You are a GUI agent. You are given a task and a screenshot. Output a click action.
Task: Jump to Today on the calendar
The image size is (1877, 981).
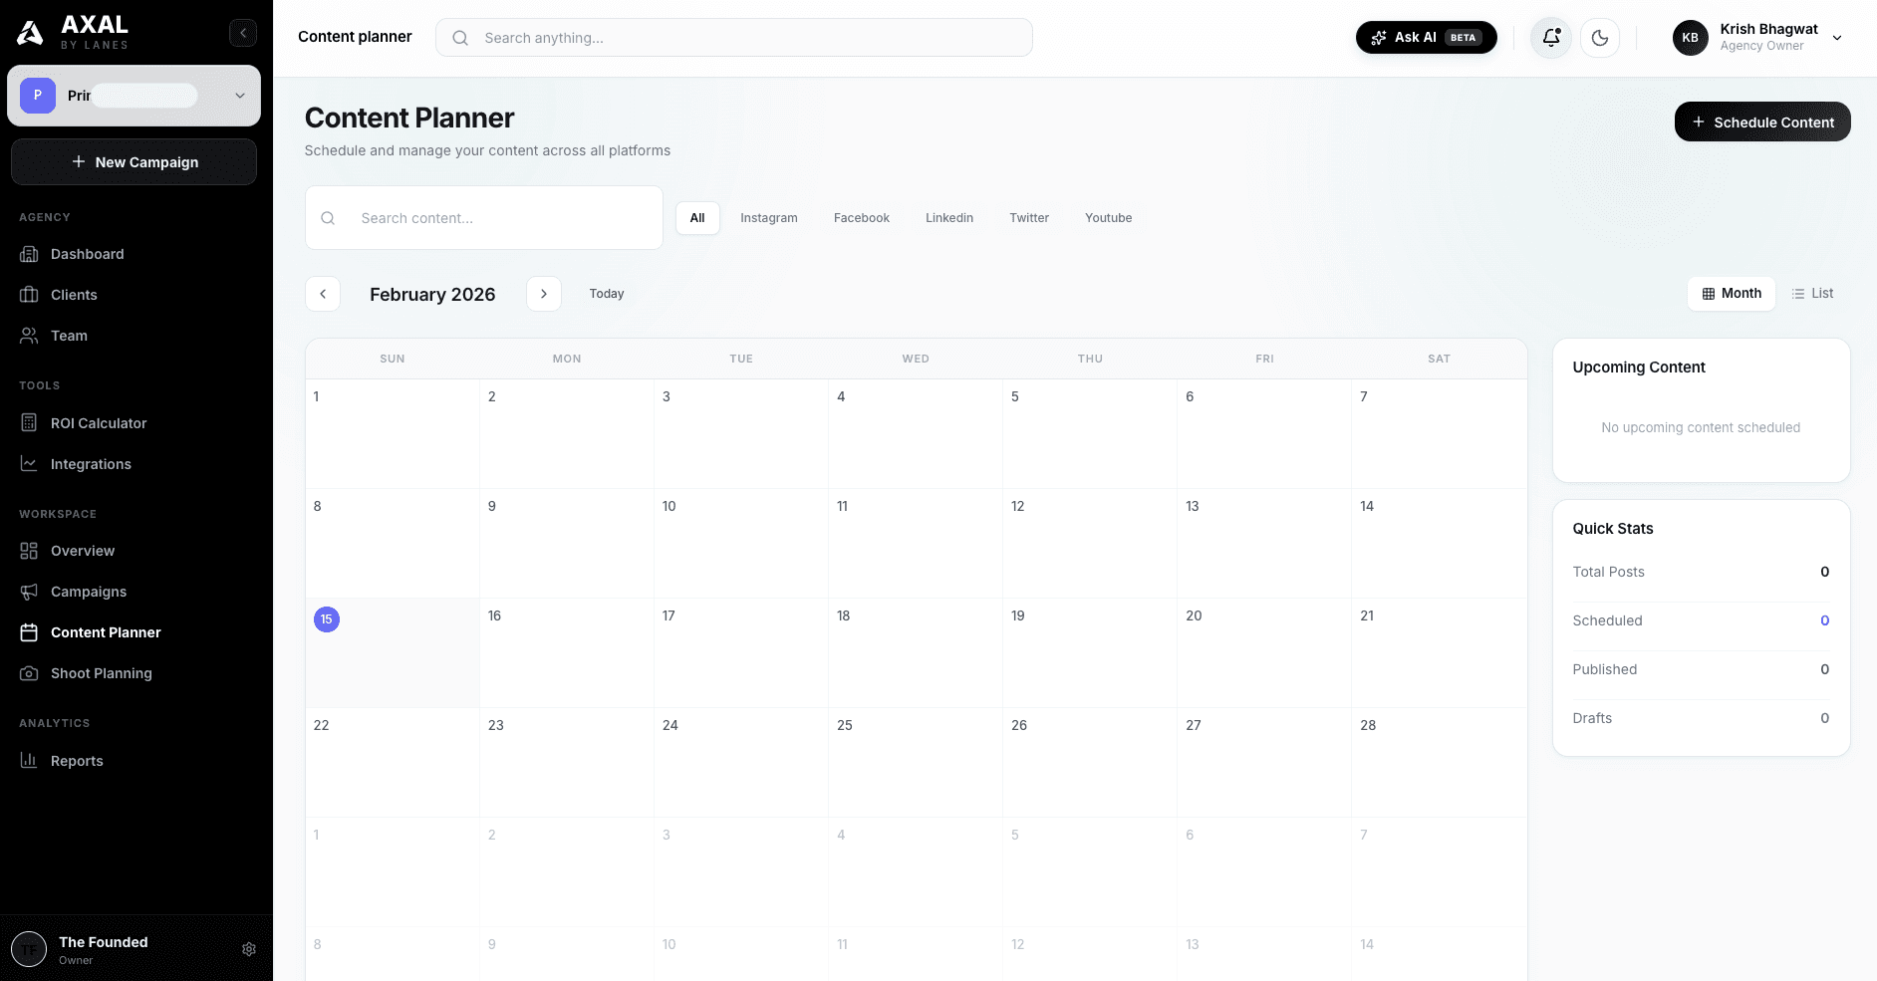pyautogui.click(x=606, y=293)
